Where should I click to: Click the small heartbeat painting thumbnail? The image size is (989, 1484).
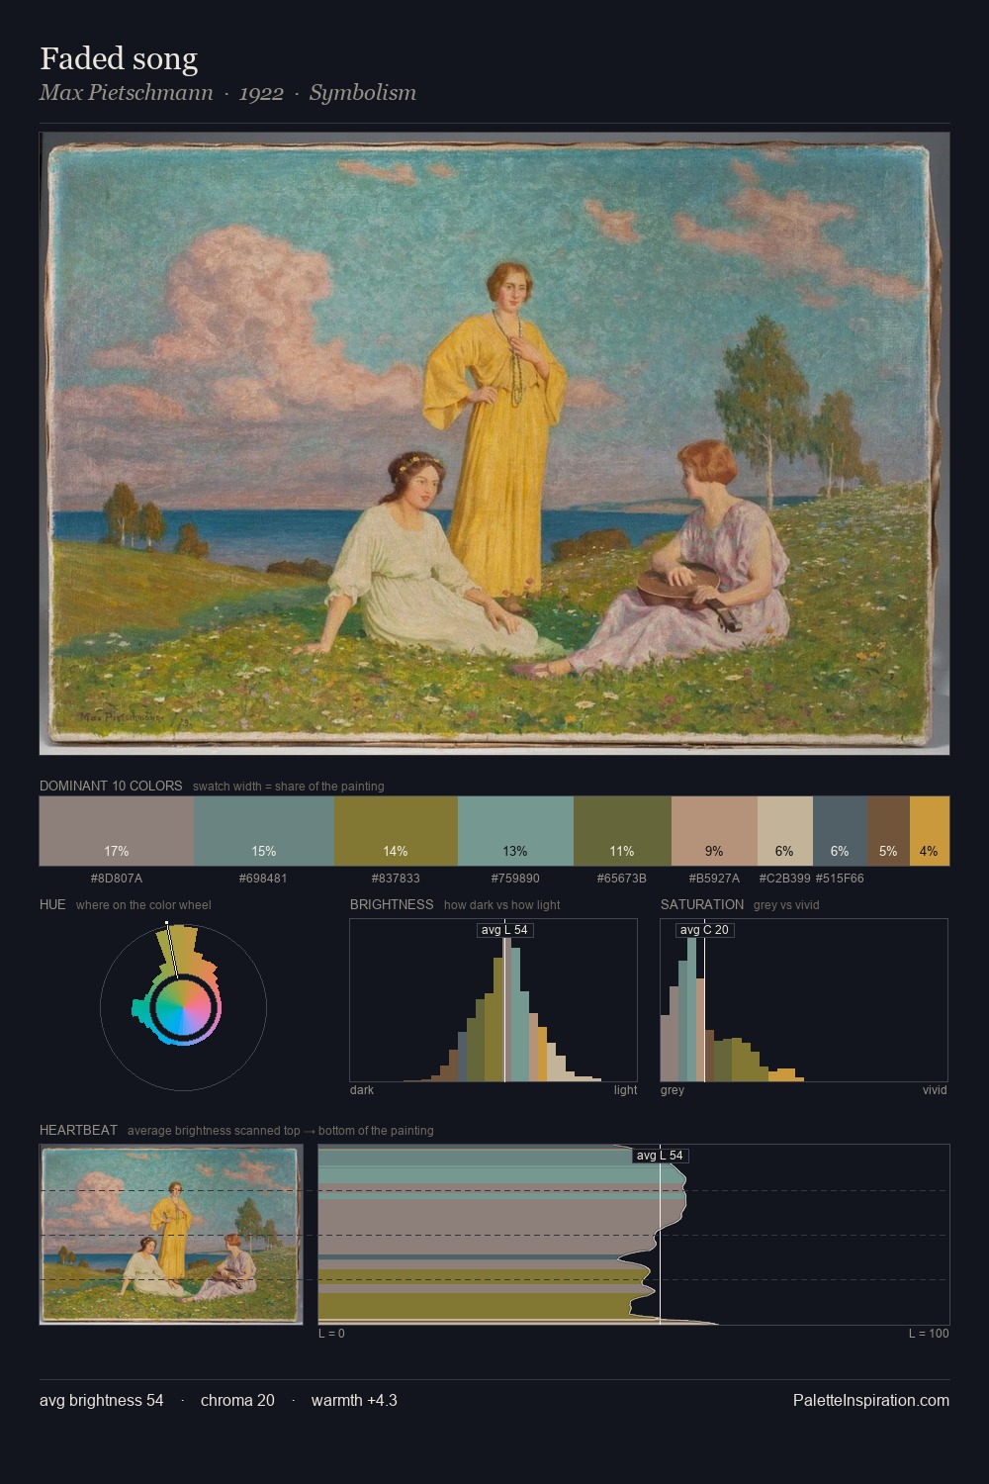pos(170,1234)
